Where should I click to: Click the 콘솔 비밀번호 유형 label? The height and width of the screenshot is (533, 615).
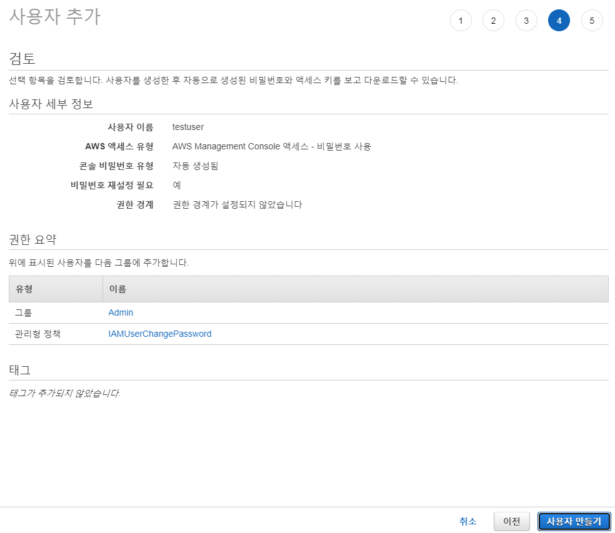(x=116, y=166)
